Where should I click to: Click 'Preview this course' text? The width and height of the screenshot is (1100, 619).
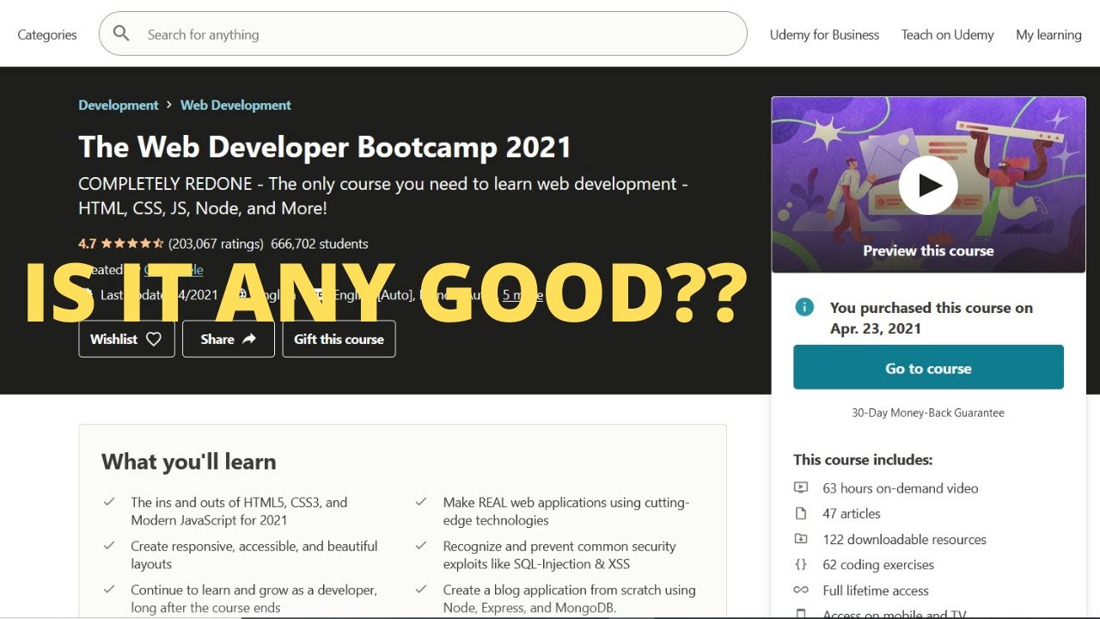pos(928,251)
